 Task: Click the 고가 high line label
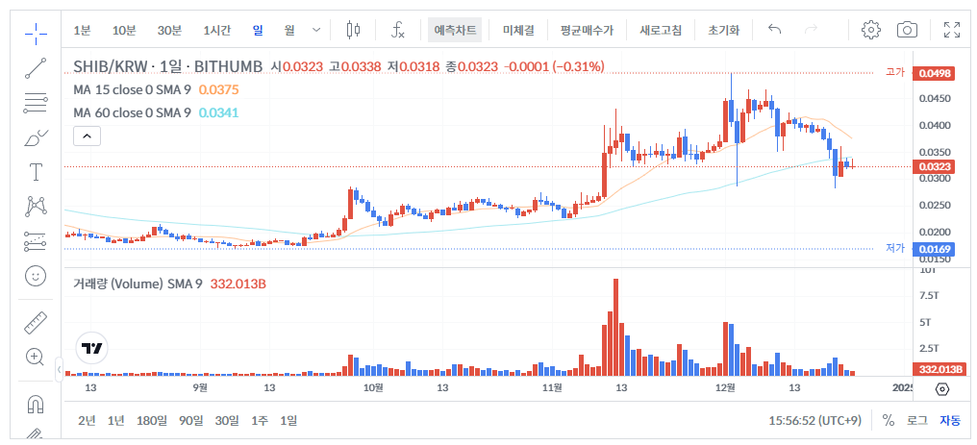[895, 73]
